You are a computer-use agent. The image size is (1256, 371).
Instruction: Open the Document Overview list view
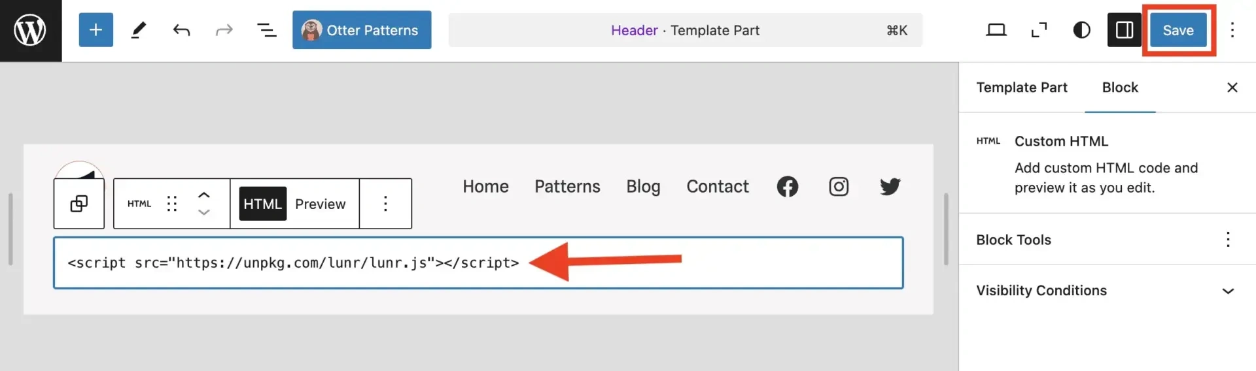point(266,30)
